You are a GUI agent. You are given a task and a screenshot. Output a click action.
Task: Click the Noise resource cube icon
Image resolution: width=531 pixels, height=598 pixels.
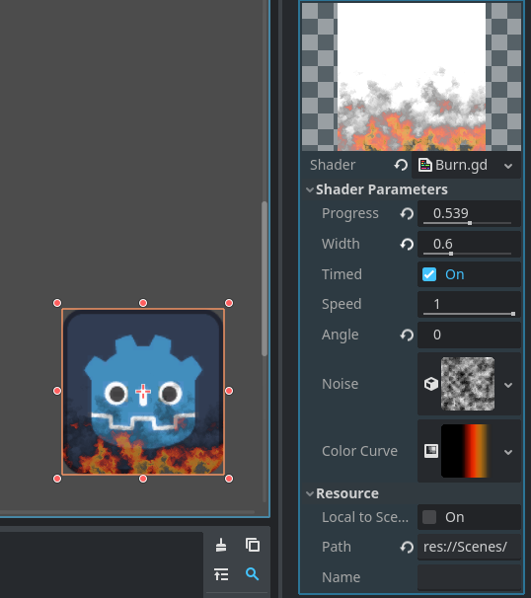coord(431,384)
